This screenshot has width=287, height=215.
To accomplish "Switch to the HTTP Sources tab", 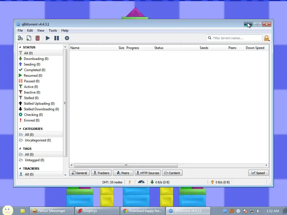I will coord(148,173).
